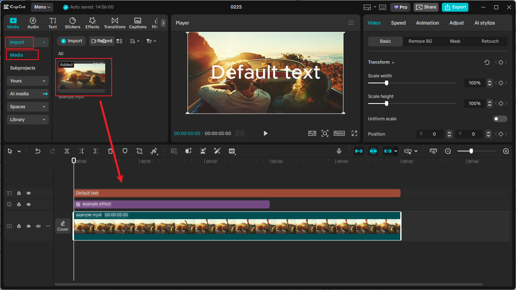Toggle Uniform scale in the Transform settings

[x=500, y=118]
